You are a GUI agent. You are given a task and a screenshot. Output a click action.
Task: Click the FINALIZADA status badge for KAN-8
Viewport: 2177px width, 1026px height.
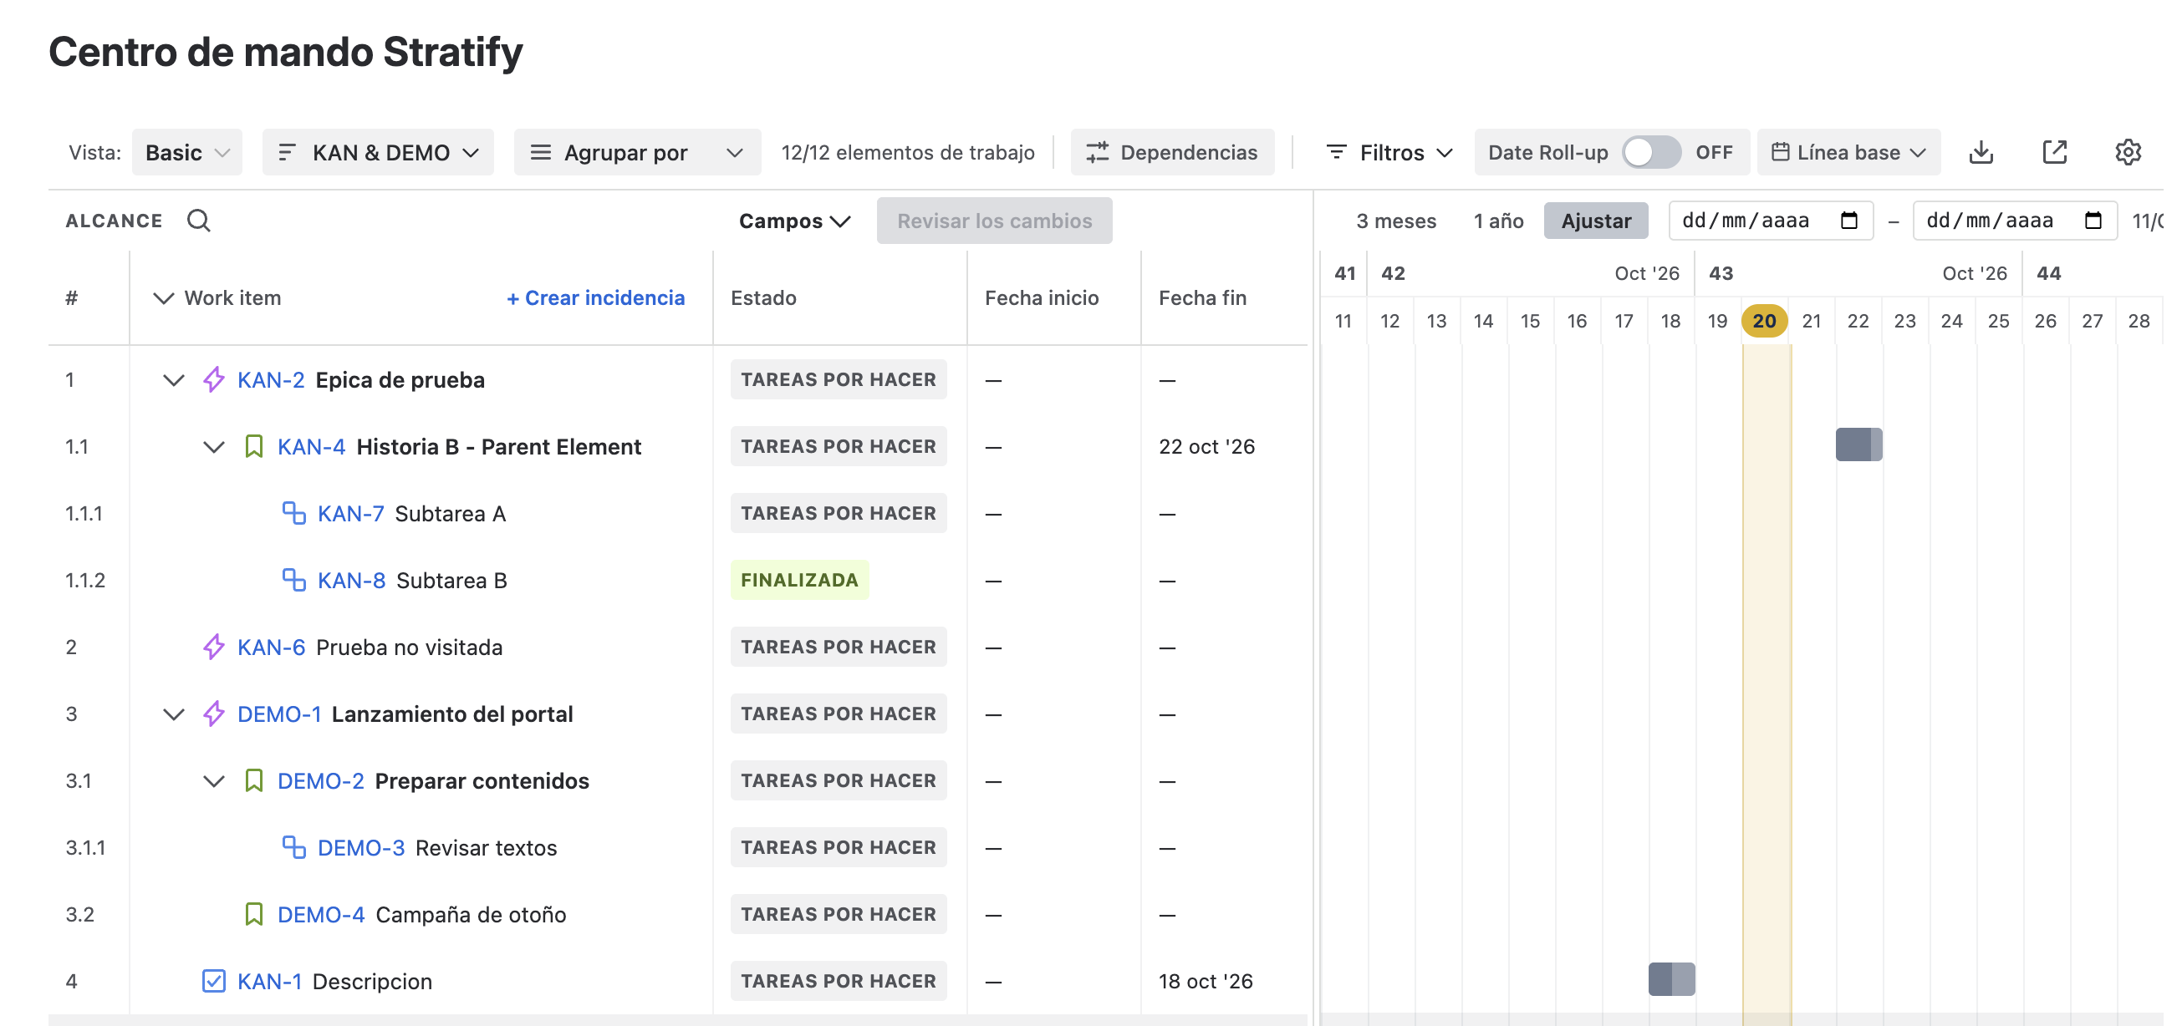(799, 579)
